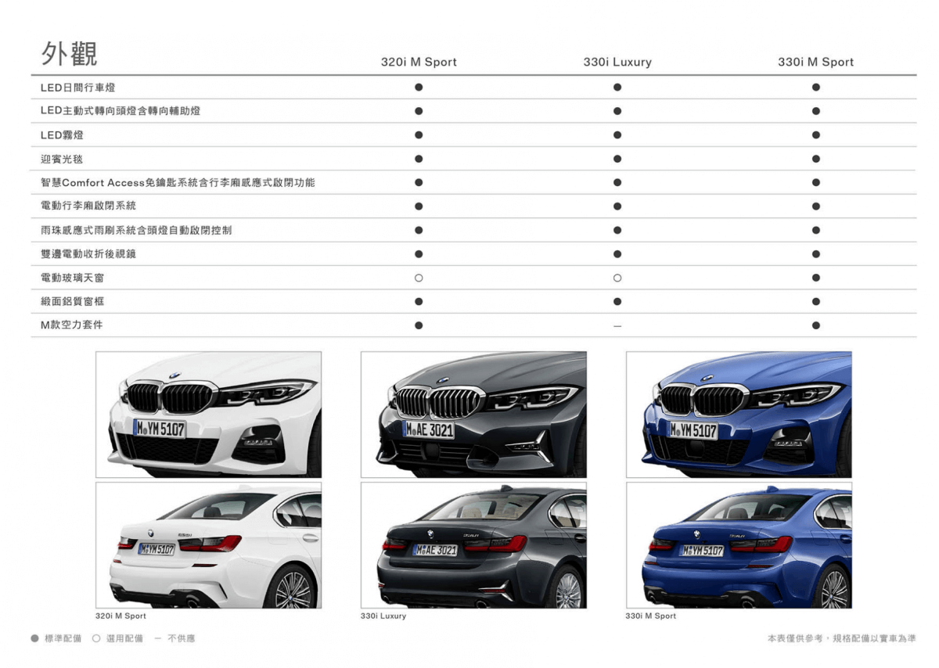Click the 外觀 page heading
Image resolution: width=939 pixels, height=668 pixels.
point(70,53)
